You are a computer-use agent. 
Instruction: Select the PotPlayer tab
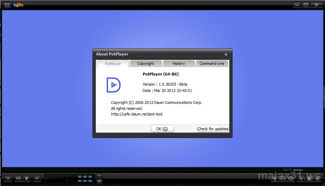tap(113, 64)
